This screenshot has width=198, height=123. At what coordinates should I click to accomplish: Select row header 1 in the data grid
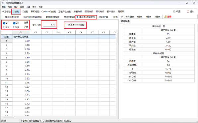click(x=6, y=41)
